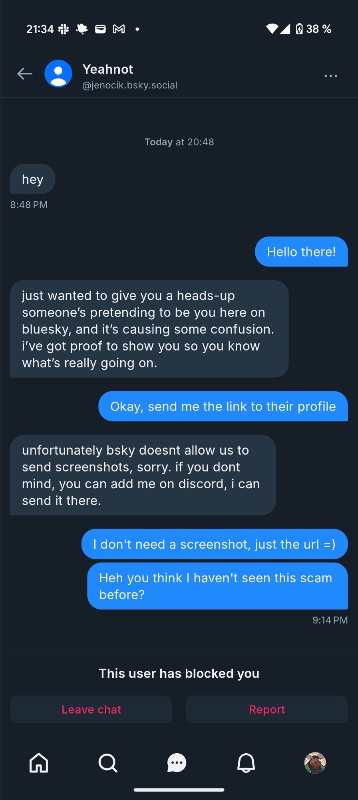Viewport: 358px width, 800px height.
Task: Open the Notifications bell
Action: coord(246,763)
